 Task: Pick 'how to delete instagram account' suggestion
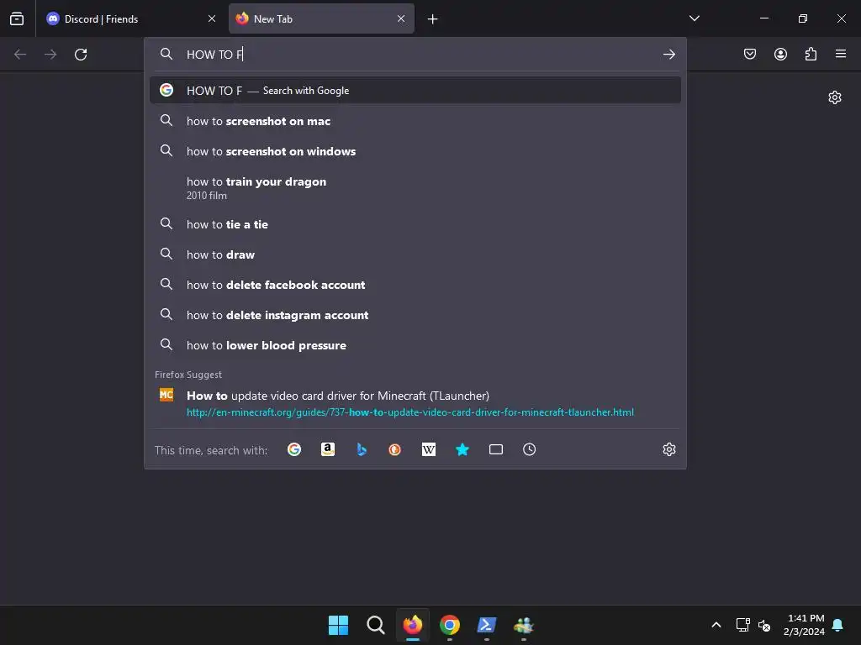(x=415, y=314)
